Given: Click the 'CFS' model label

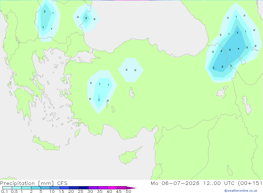Looking at the screenshot, I should [62, 183].
